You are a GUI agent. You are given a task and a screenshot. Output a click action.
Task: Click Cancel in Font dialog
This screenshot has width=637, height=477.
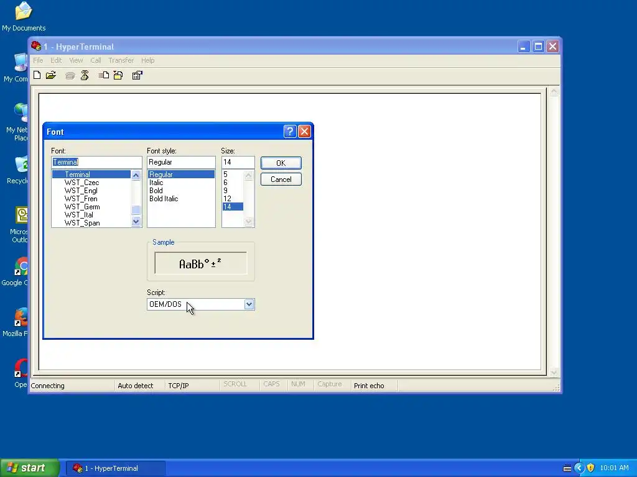click(x=281, y=179)
